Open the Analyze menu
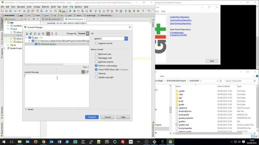Screen dimensions: 259x145 click(37, 7)
